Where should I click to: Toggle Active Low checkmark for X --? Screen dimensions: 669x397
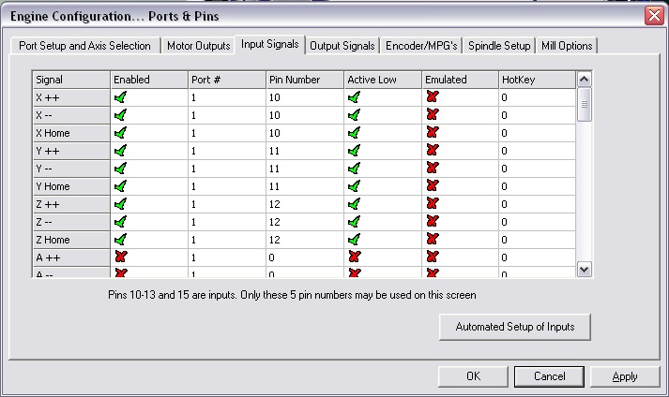pyautogui.click(x=354, y=115)
